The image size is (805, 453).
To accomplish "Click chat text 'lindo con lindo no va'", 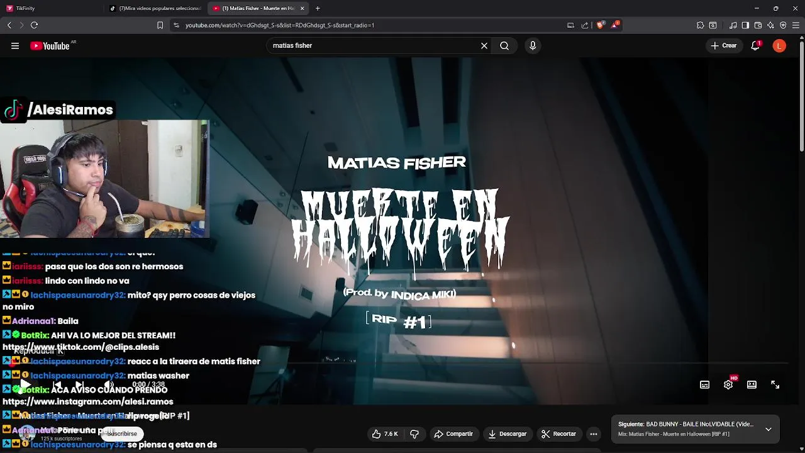I will tap(87, 281).
